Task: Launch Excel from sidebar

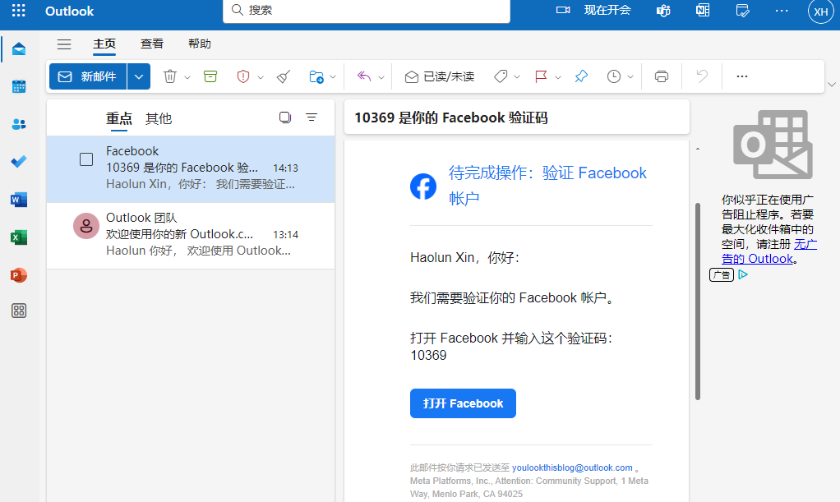Action: coord(19,237)
